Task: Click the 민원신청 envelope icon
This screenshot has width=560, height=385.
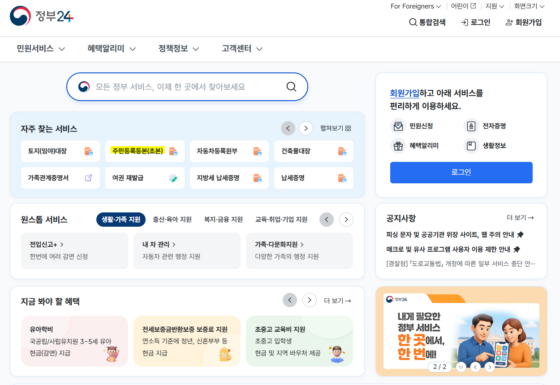Action: [398, 126]
